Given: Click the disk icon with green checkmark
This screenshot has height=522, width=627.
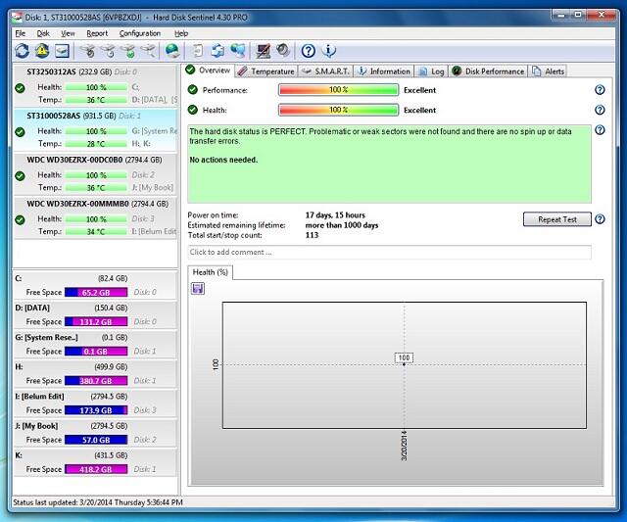Looking at the screenshot, I should click(x=128, y=51).
